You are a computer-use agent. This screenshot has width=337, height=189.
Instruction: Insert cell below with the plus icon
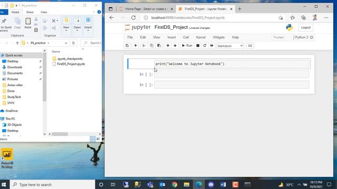[135, 46]
